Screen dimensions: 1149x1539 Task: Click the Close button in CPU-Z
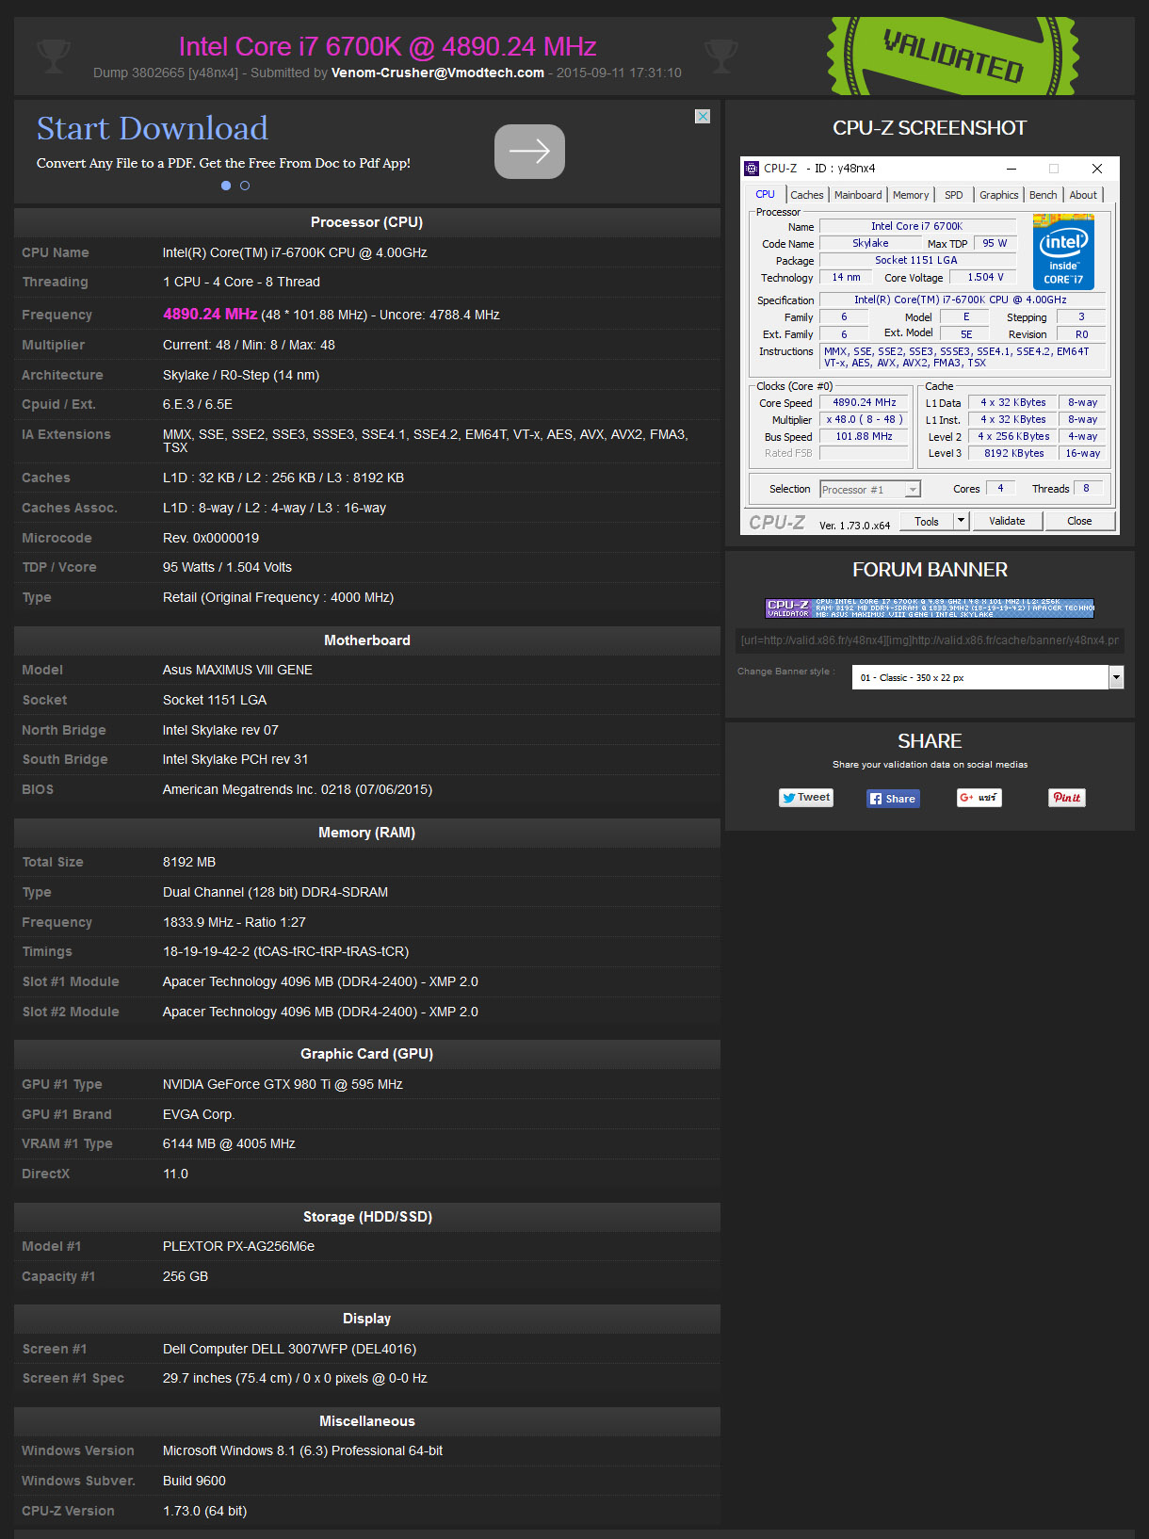1079,521
